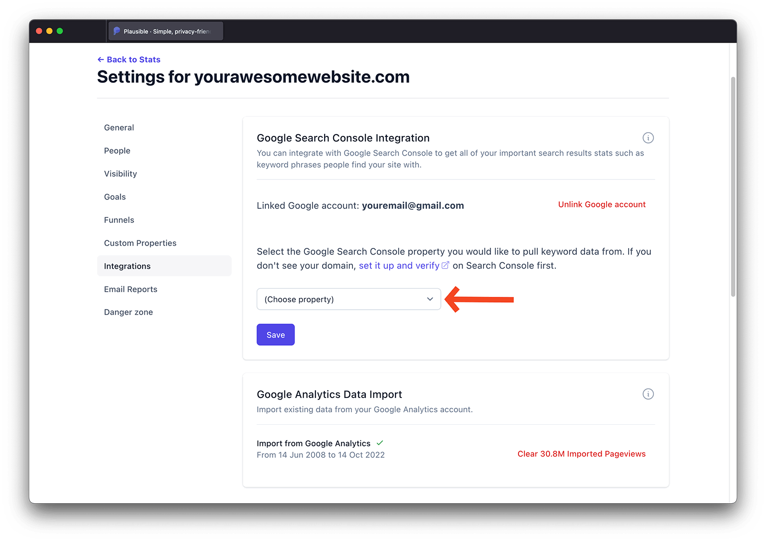Go to Visibility settings
The height and width of the screenshot is (542, 766).
pyautogui.click(x=120, y=173)
